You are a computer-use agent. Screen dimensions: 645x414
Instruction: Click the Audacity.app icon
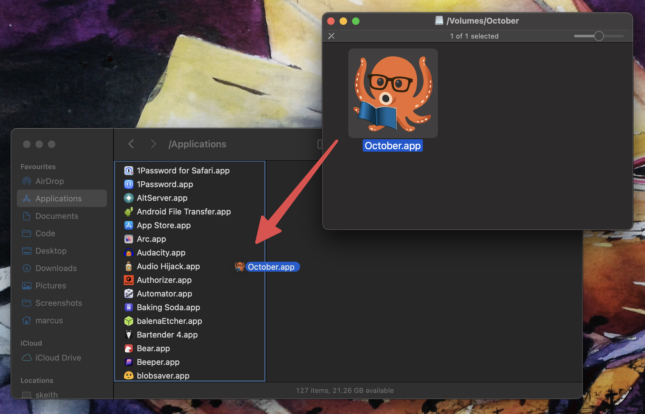[x=129, y=253]
